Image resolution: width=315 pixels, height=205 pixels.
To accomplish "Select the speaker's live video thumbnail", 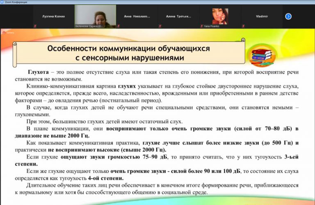I will tap(95, 16).
